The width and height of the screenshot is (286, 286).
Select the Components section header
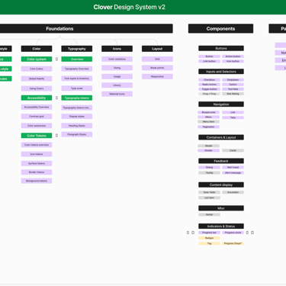(x=220, y=28)
